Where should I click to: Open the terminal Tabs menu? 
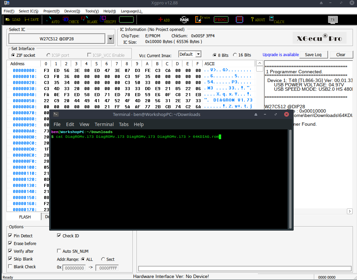coord(124,124)
